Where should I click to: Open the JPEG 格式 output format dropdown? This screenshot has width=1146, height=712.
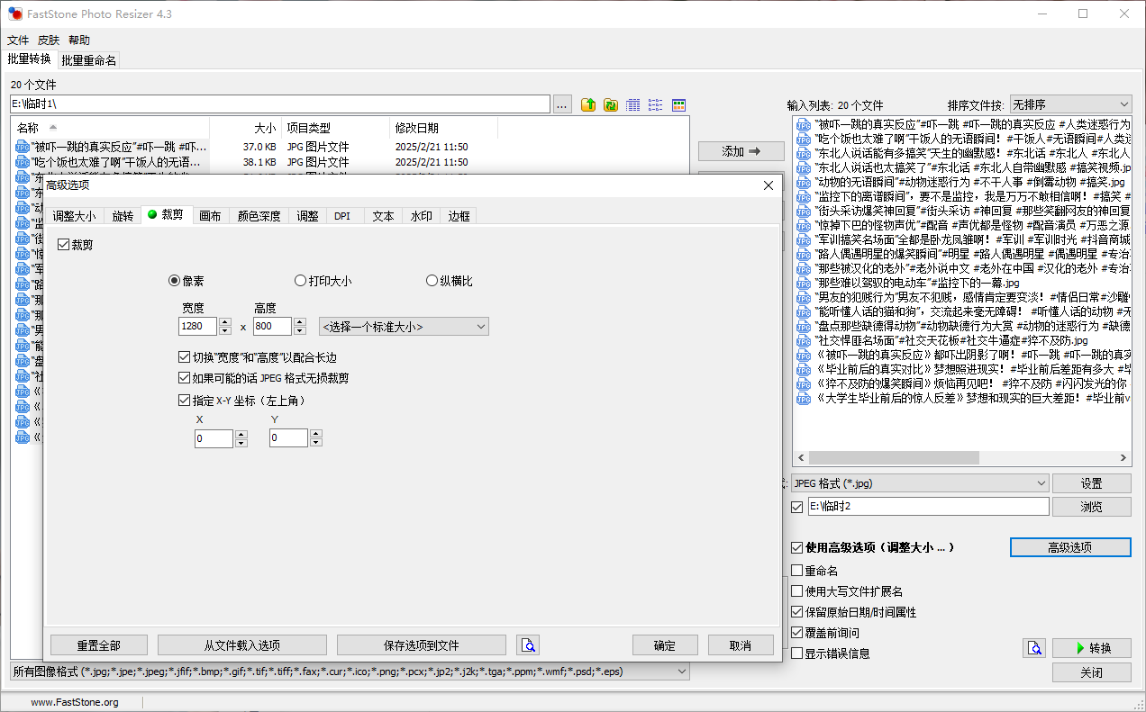click(x=920, y=483)
